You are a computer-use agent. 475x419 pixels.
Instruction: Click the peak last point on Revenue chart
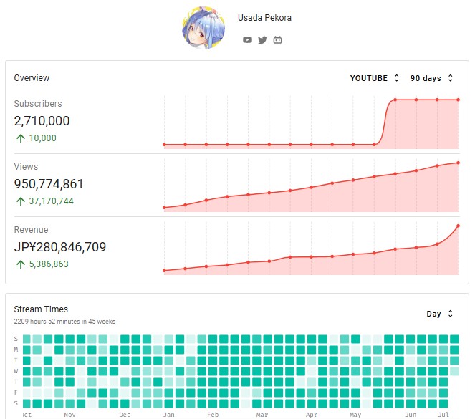point(458,226)
